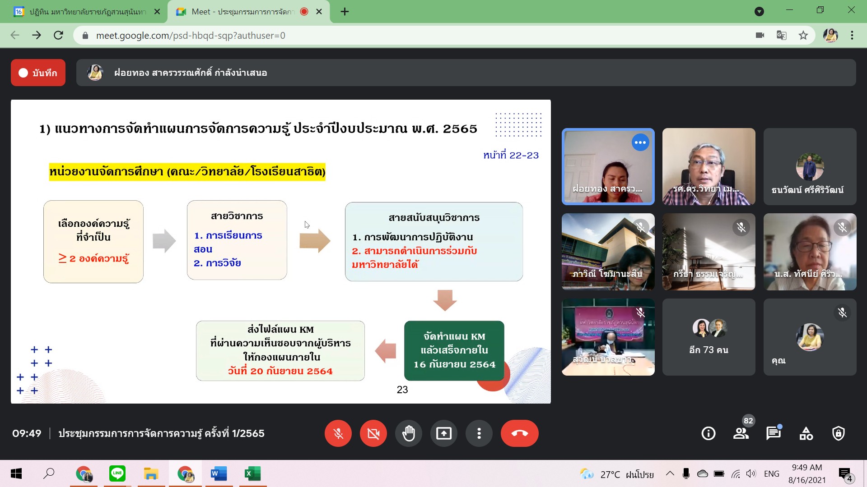Click the translate page icon

pos(781,35)
